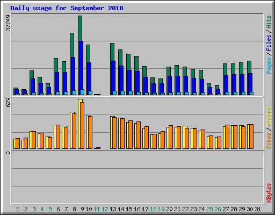Click the 'Sites' legend label

269,141
